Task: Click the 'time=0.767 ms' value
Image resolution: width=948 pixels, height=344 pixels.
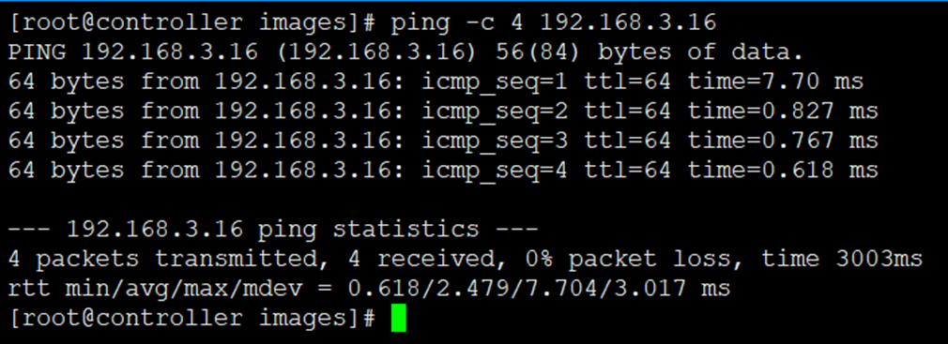Action: coord(783,142)
